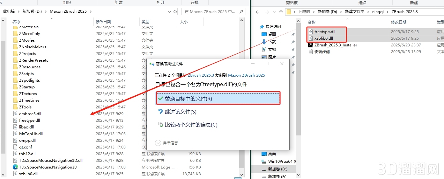Screen dimensions: 444x179
Task: Select the TDx.SpaceMouse.Navigation3D Edge file icon
Action: coord(15,167)
